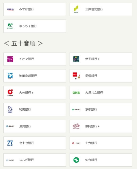
Task: Choose 愛媛銀行 bank option
Action: pos(101,76)
